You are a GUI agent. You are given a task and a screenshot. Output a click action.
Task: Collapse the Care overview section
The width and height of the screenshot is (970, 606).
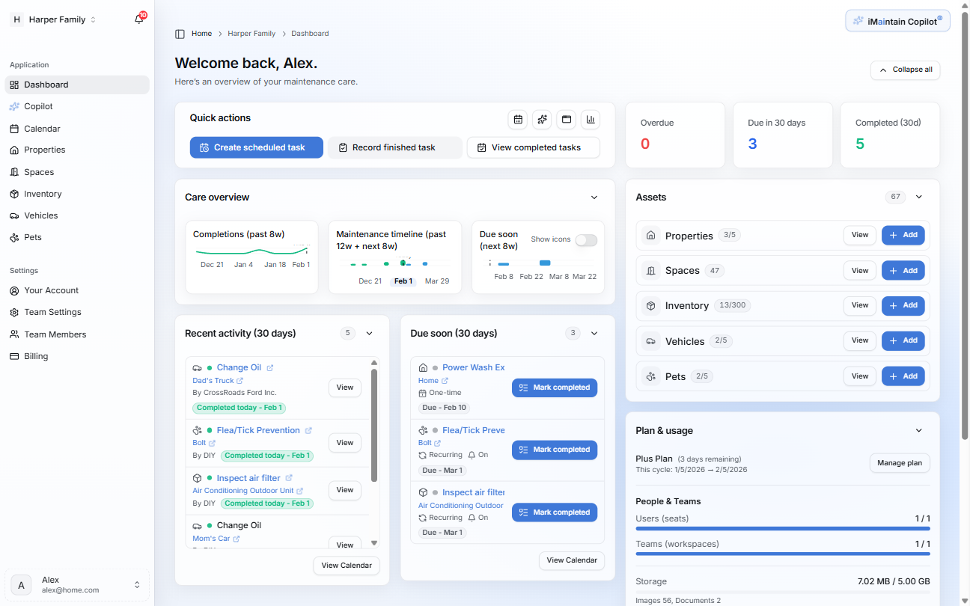[x=594, y=198]
